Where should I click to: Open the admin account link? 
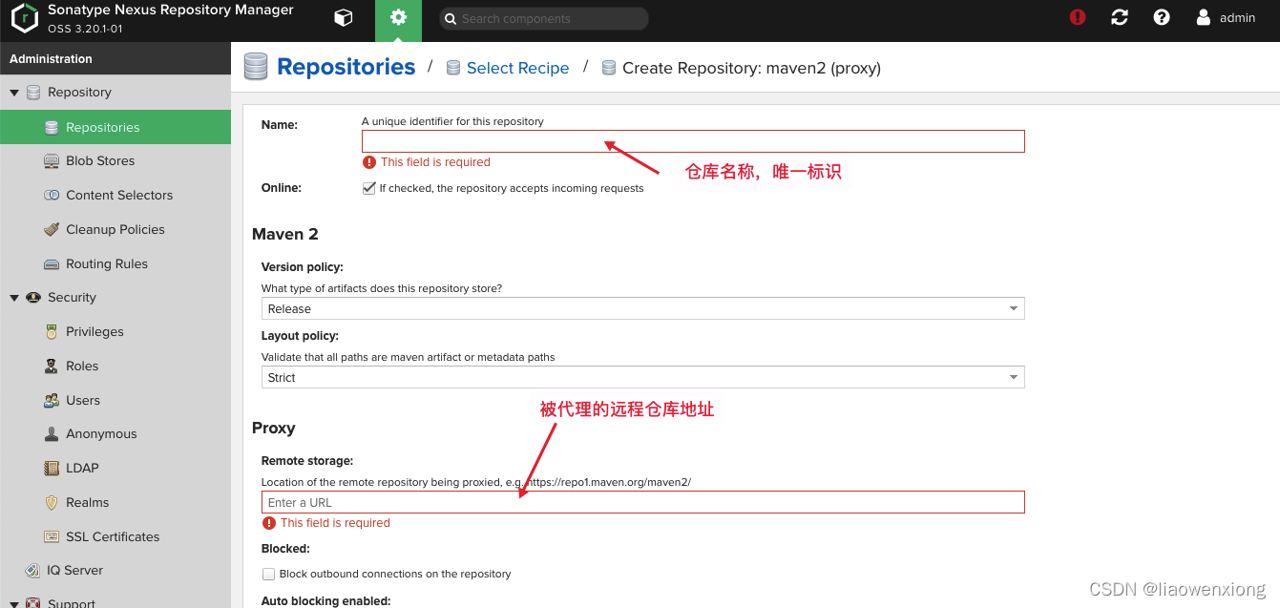coord(1237,17)
